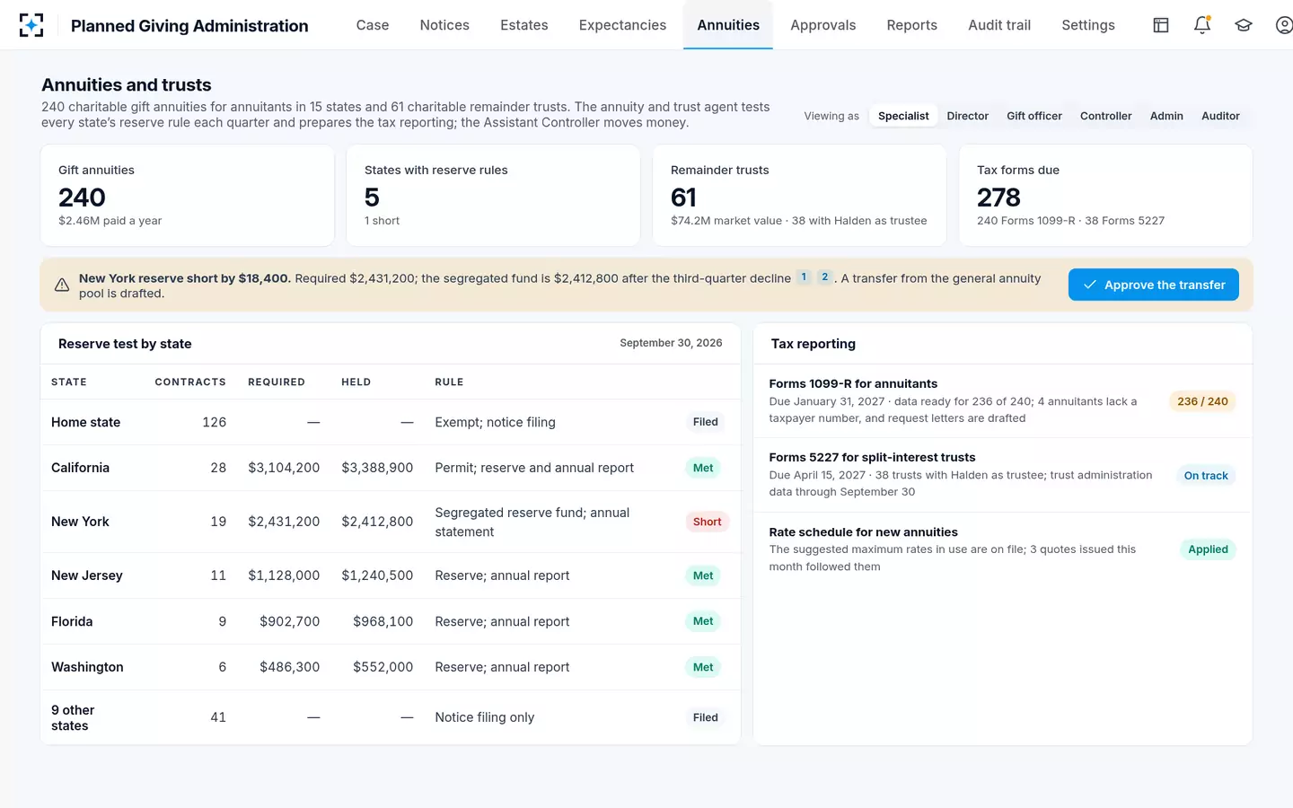The width and height of the screenshot is (1293, 808).
Task: Open Forms 1099-R for annuitants item
Action: [x=1002, y=400]
